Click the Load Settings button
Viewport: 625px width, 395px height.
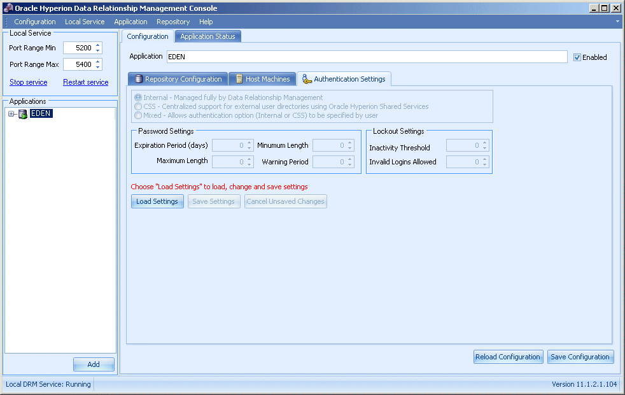[x=157, y=201]
